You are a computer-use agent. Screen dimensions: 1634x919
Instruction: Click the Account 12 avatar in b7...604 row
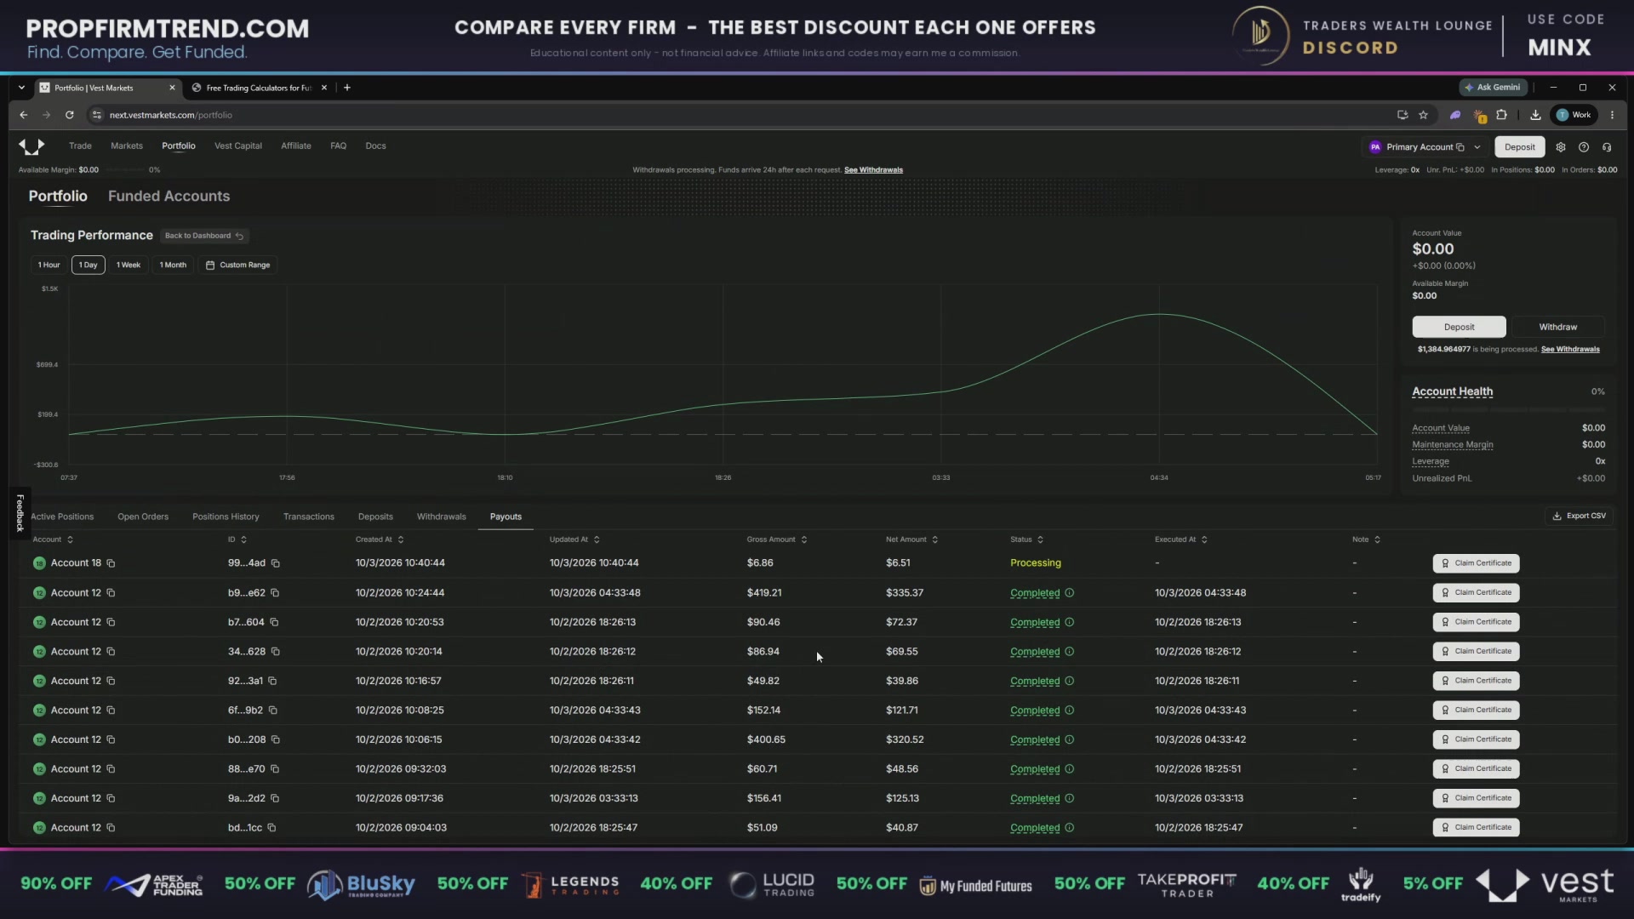pyautogui.click(x=39, y=623)
